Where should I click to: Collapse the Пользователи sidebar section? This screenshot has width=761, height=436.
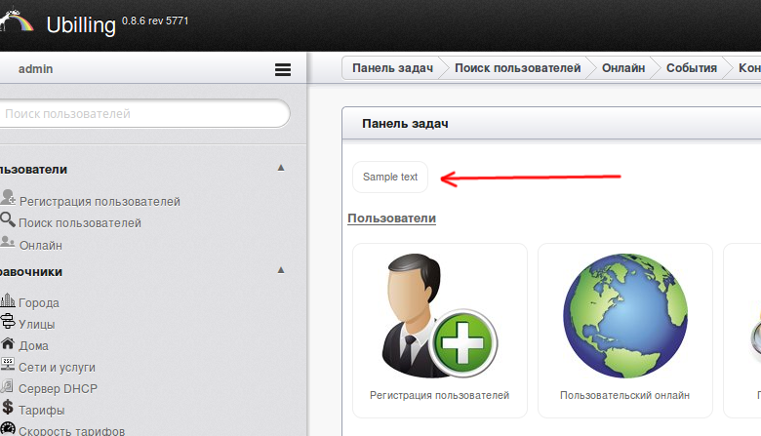tap(281, 168)
